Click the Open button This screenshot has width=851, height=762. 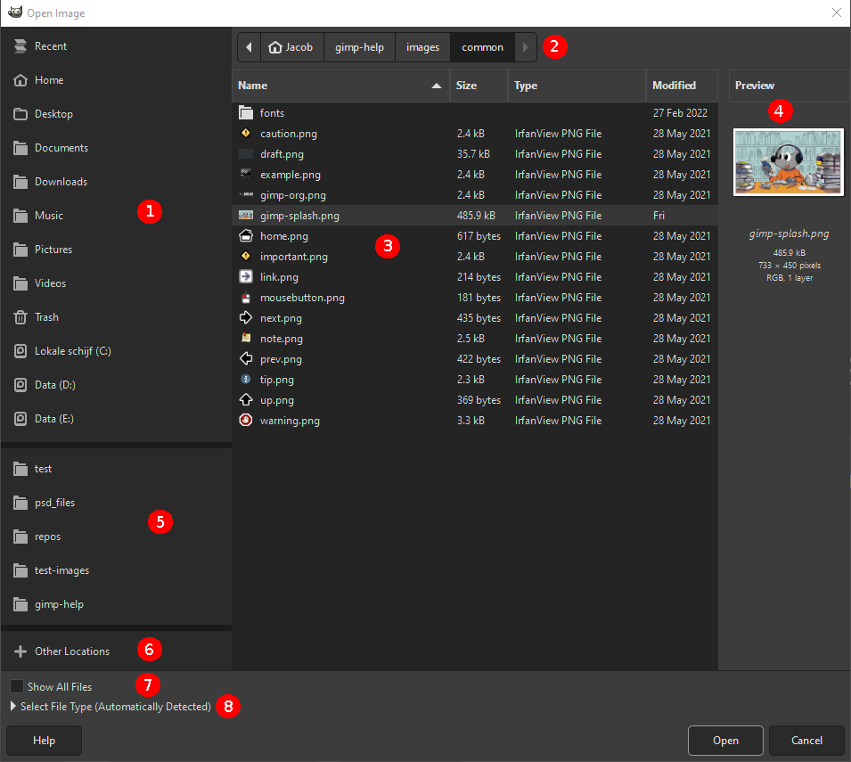(725, 740)
